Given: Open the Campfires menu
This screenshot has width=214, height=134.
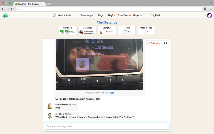Looking at the screenshot, I should coord(124,15).
